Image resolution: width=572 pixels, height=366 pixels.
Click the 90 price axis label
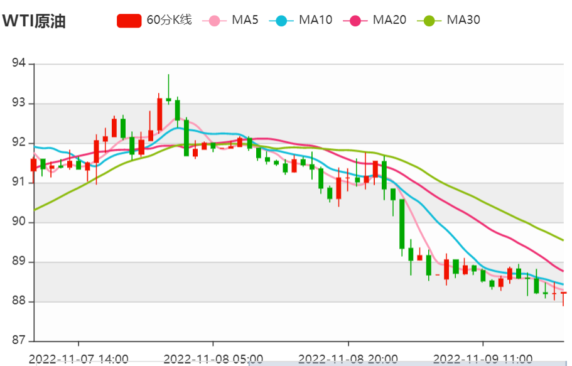pyautogui.click(x=19, y=222)
